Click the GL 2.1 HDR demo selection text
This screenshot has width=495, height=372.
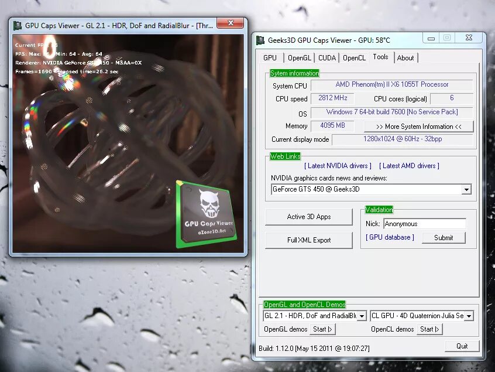[310, 316]
